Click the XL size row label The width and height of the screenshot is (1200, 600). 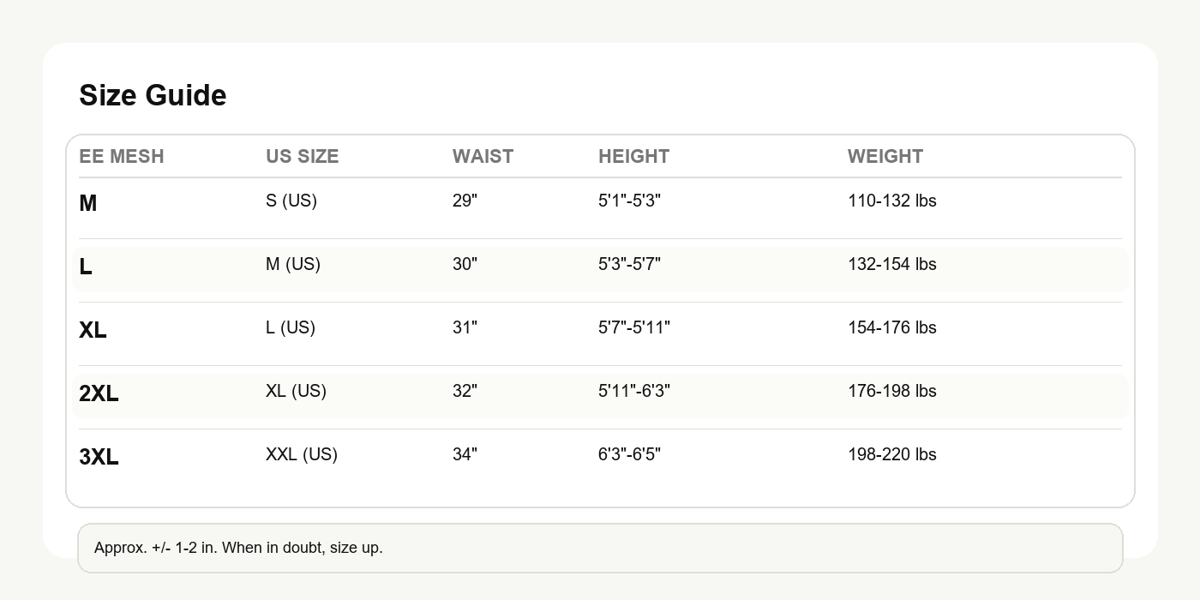pyautogui.click(x=93, y=331)
